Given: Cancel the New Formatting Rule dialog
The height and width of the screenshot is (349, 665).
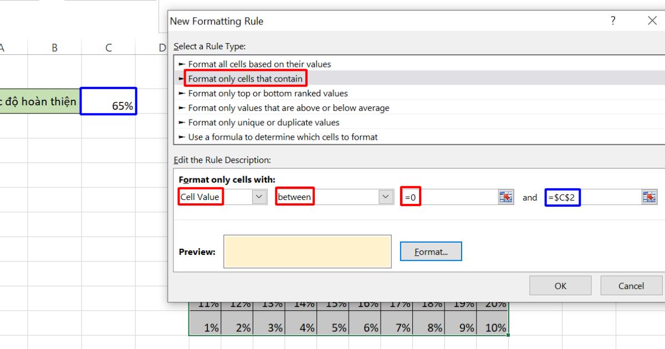Looking at the screenshot, I should 631,285.
